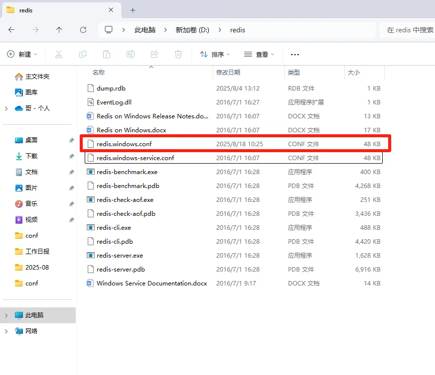Image resolution: width=435 pixels, height=375 pixels.
Task: Open the 查看 view dropdown
Action: point(259,54)
